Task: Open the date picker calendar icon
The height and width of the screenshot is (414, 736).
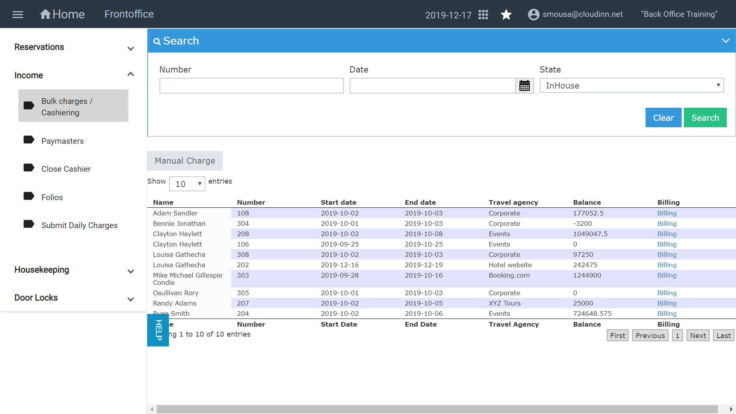Action: (x=524, y=86)
